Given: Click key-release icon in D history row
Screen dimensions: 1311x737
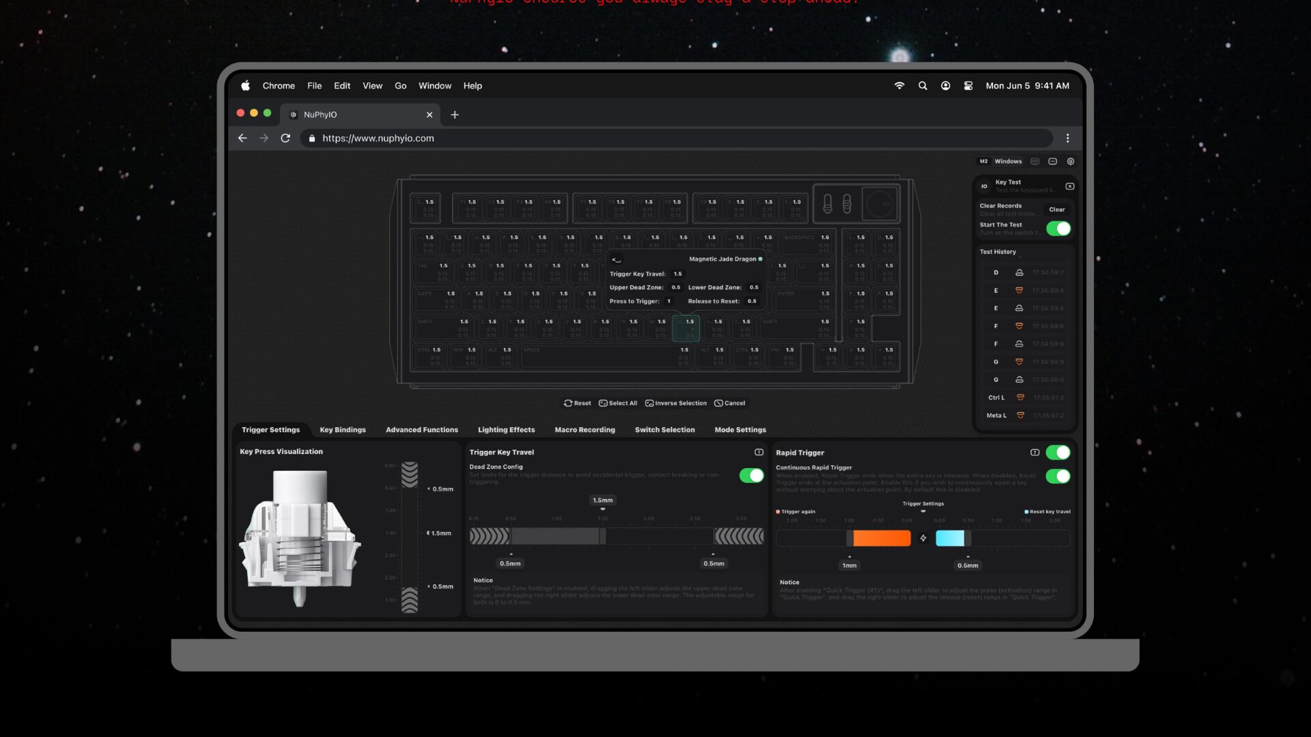Looking at the screenshot, I should click(1019, 272).
